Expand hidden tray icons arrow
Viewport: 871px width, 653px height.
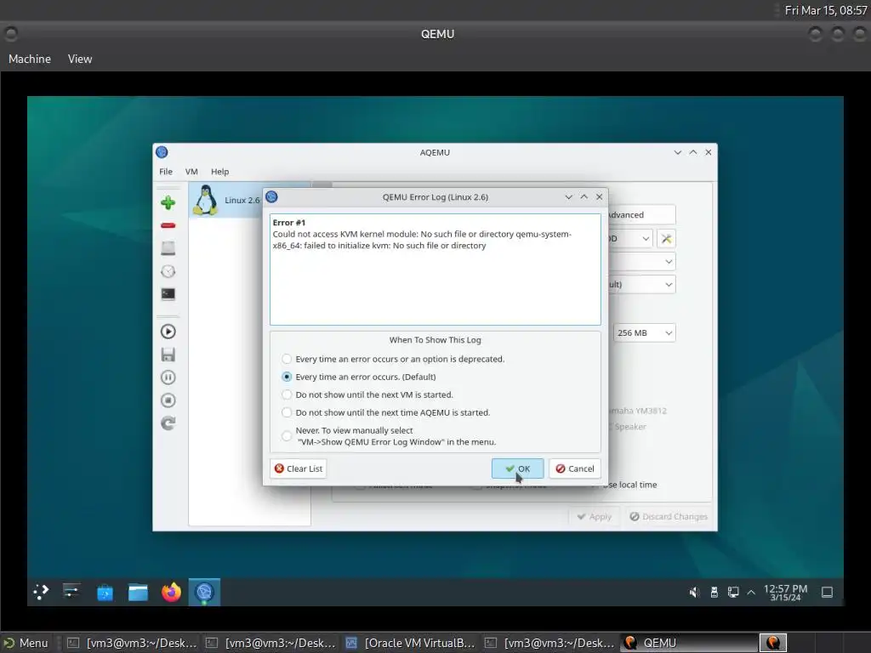[x=751, y=593]
